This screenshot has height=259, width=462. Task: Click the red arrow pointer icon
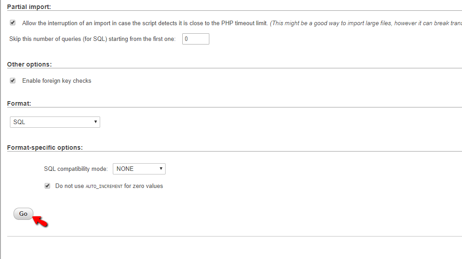(x=40, y=221)
